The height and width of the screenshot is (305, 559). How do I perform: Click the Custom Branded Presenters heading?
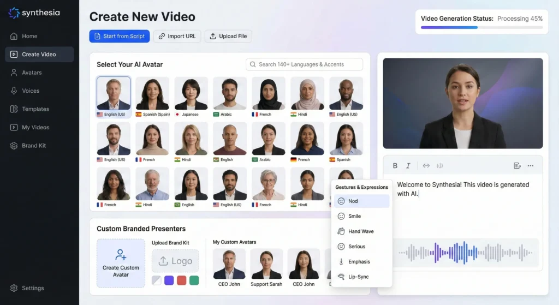[x=141, y=229]
